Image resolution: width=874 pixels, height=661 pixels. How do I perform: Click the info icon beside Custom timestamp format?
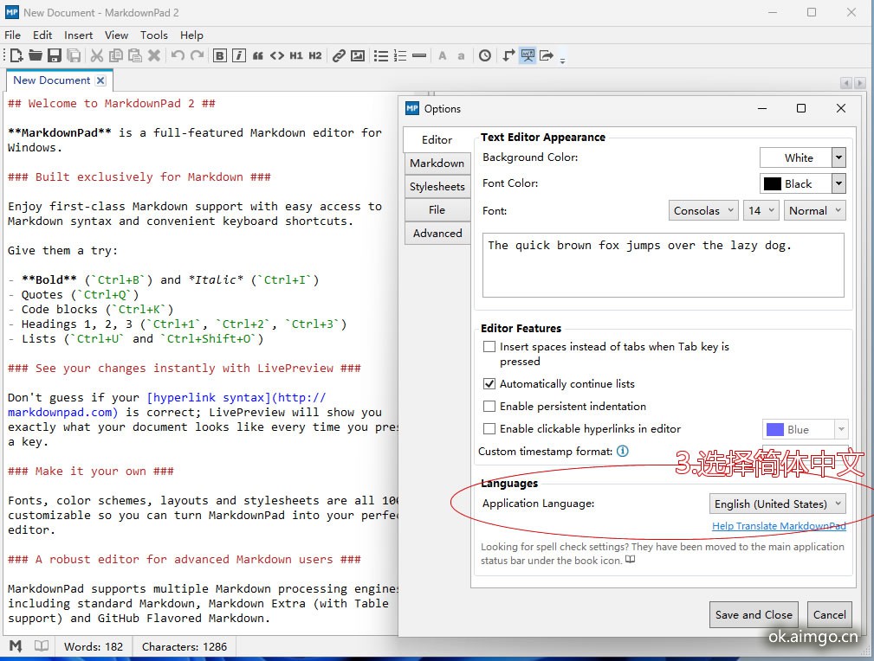point(623,451)
